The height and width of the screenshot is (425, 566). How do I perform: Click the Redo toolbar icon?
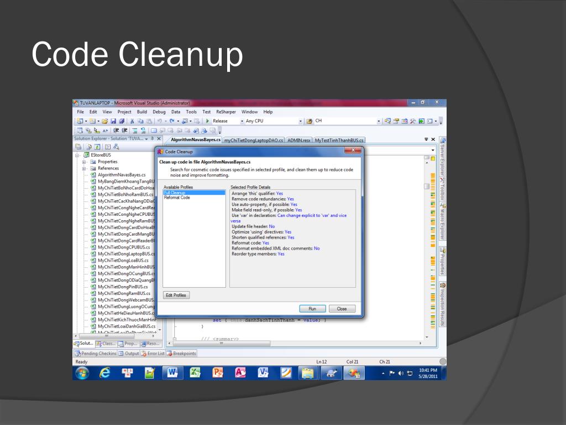point(172,121)
